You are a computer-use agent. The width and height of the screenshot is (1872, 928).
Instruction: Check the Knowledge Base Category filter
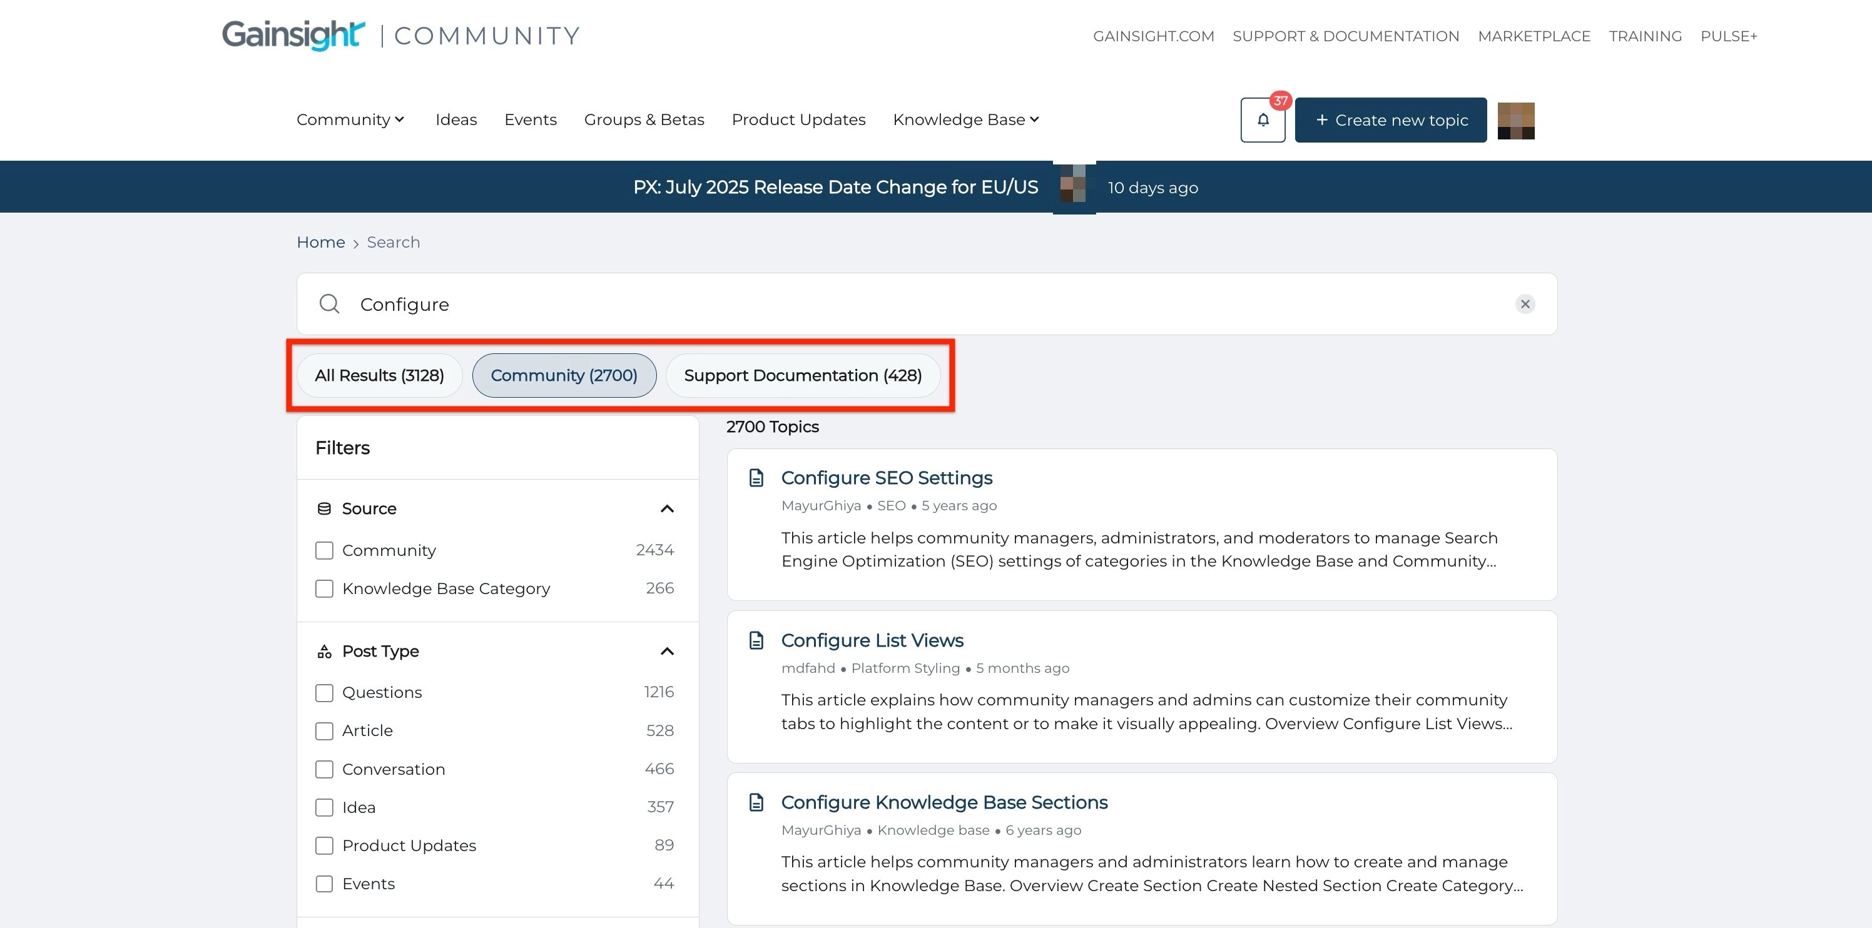(x=324, y=588)
